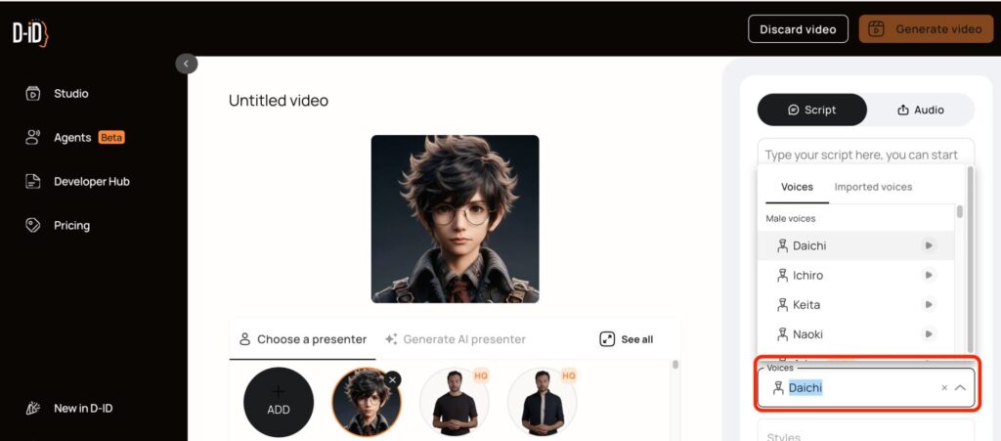Click the Generate video button
1001x441 pixels.
(926, 29)
